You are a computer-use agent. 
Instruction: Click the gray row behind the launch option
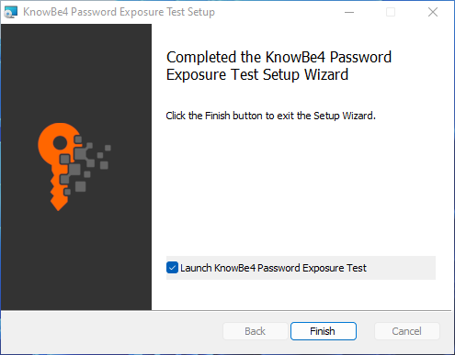[301, 268]
